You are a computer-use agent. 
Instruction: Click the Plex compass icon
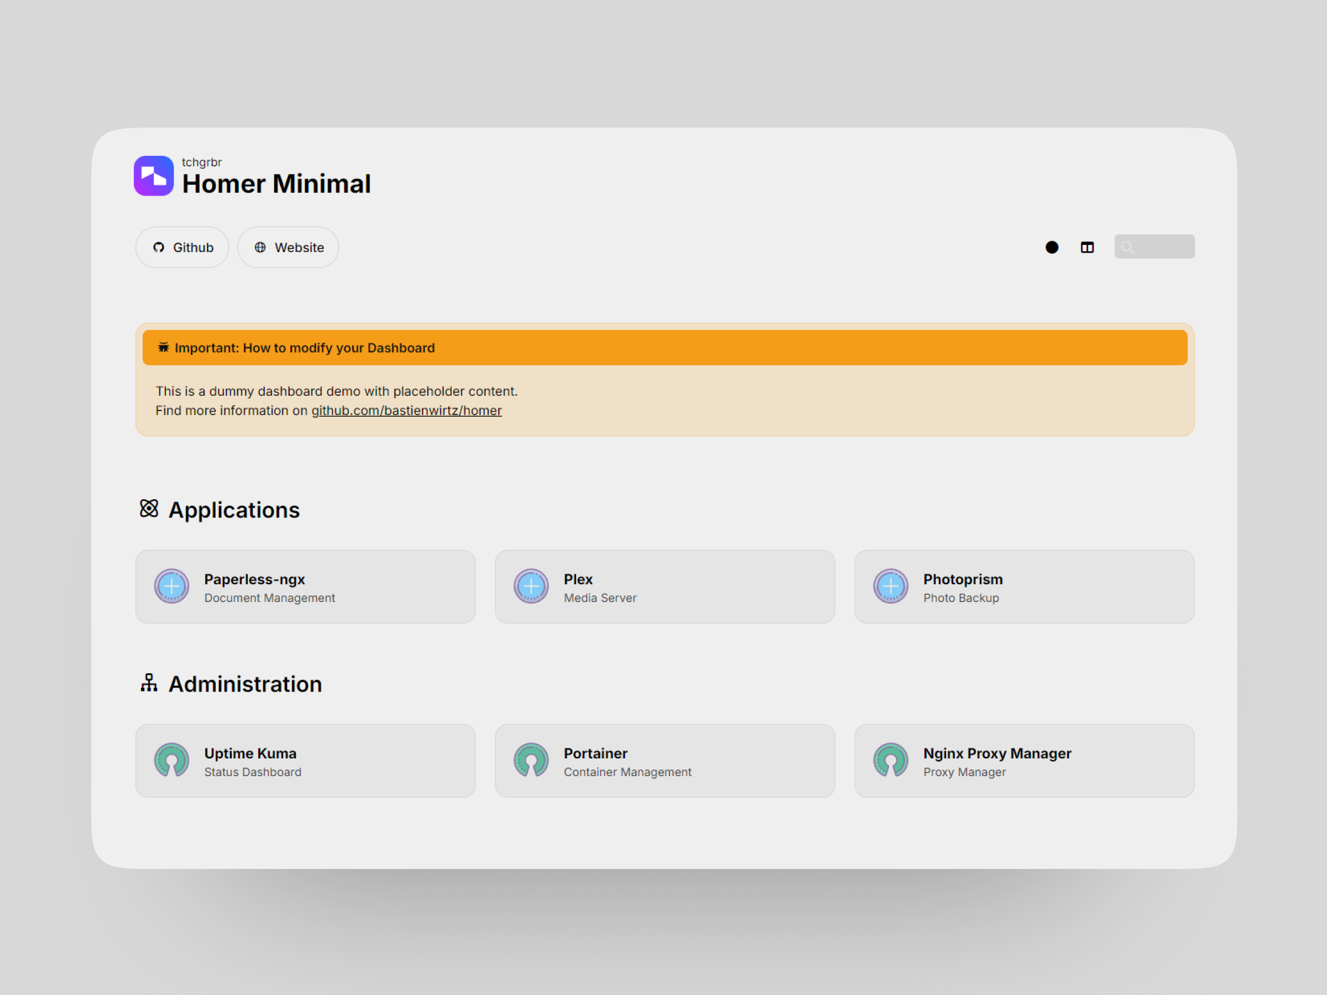pos(531,586)
